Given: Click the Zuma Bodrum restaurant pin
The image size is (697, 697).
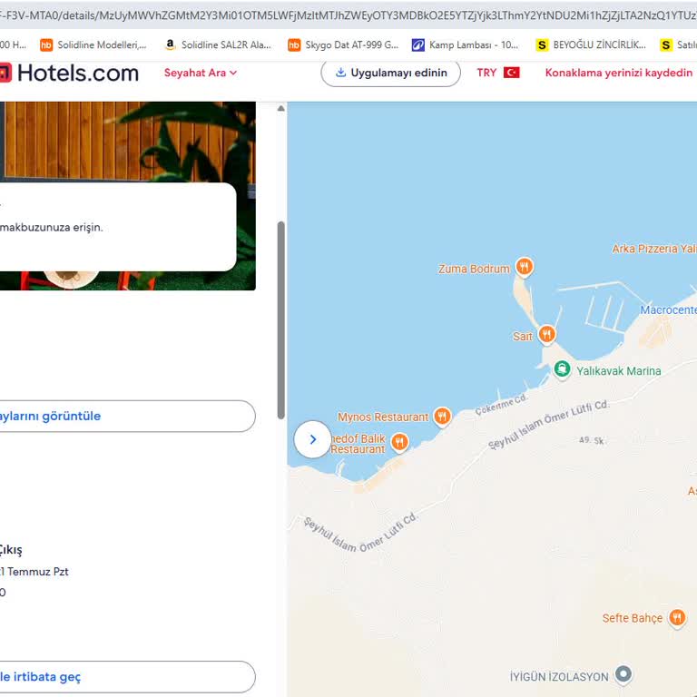Looking at the screenshot, I should [524, 267].
